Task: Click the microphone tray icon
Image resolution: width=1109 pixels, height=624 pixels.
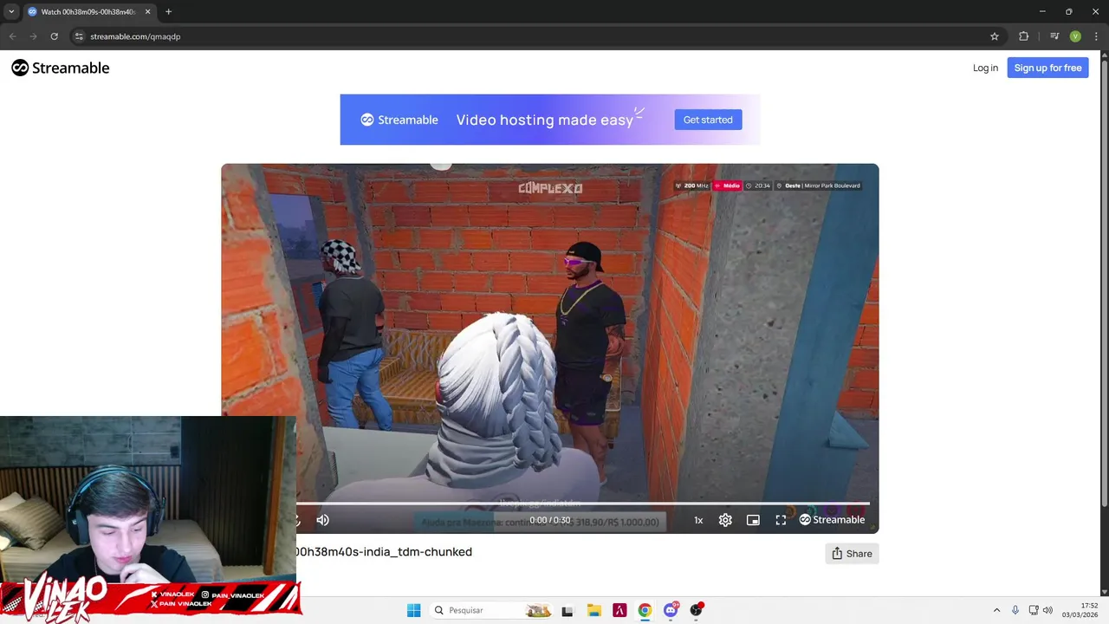Action: tap(1015, 610)
